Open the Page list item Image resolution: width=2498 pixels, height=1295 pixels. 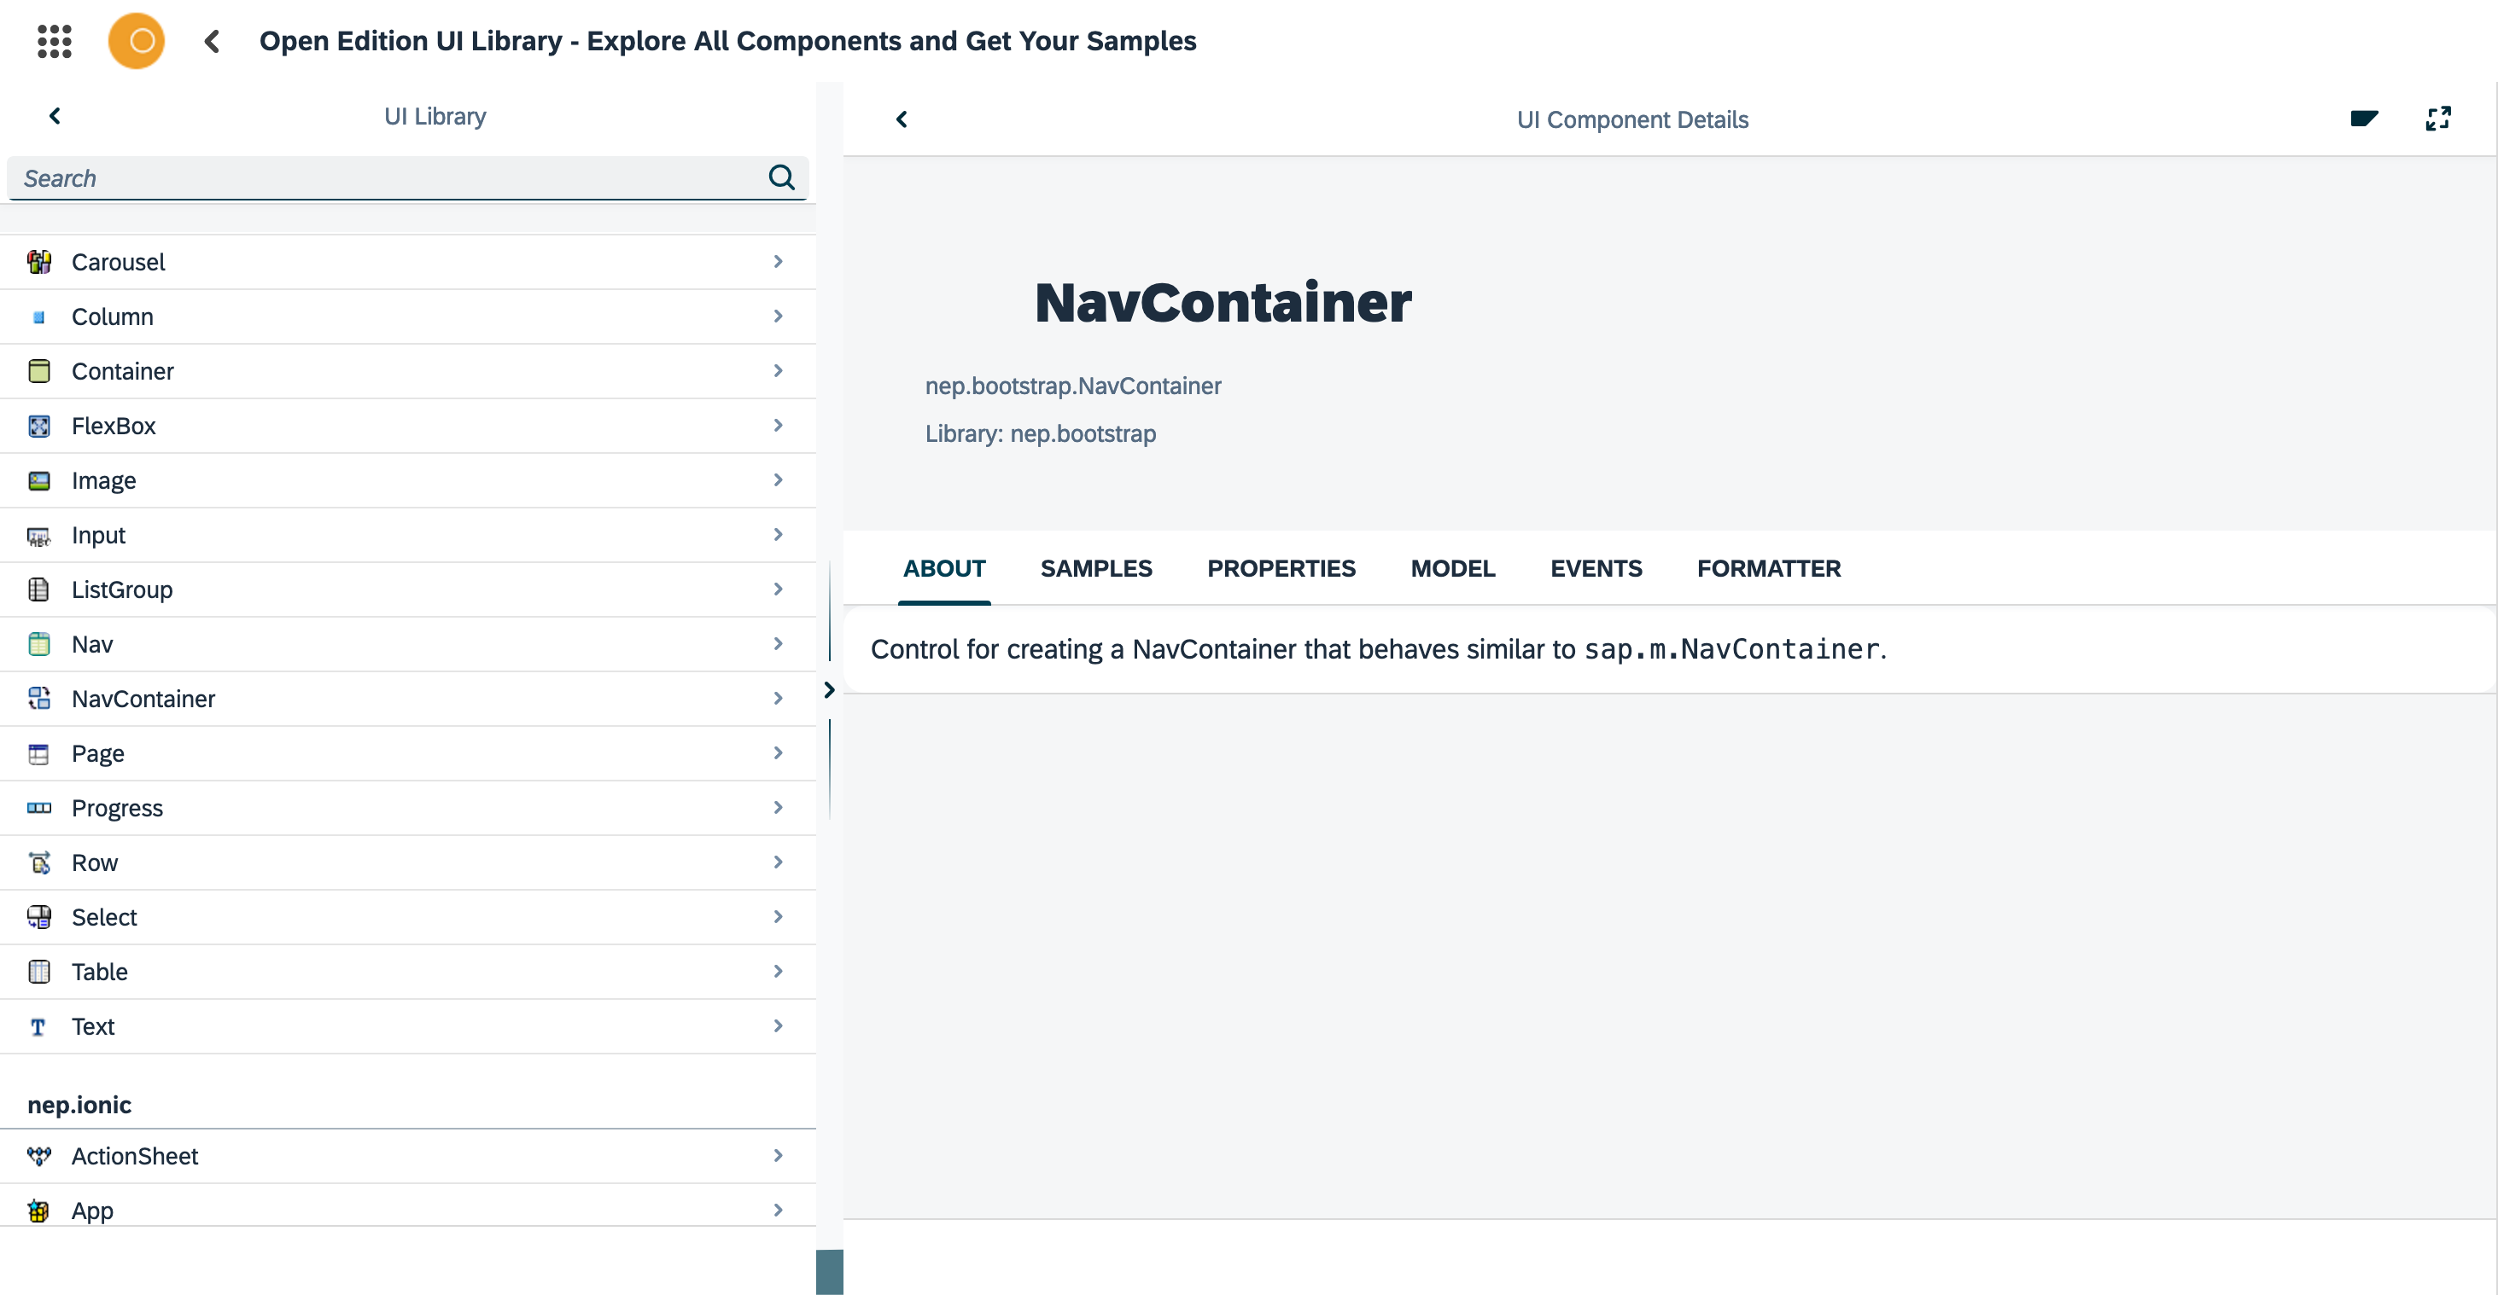point(407,753)
